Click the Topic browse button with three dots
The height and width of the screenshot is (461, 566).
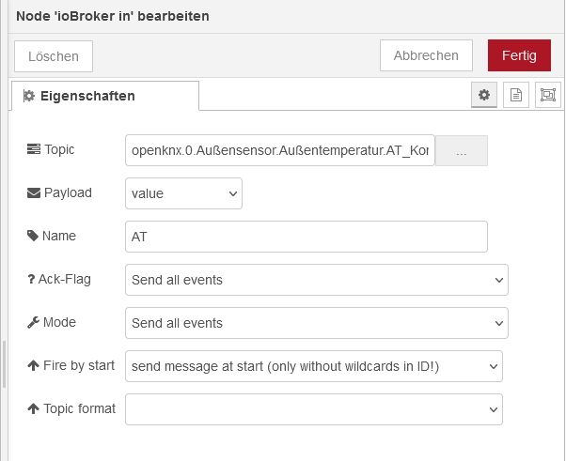[461, 151]
